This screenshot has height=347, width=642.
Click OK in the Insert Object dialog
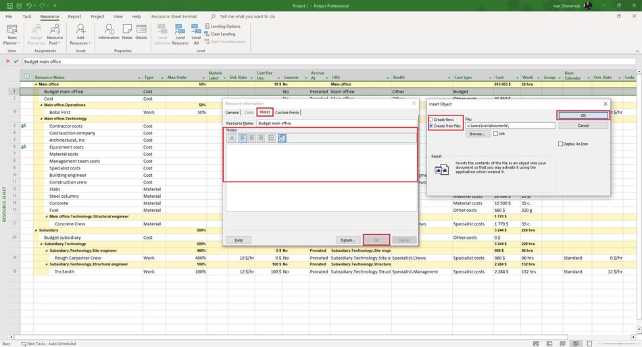click(583, 115)
